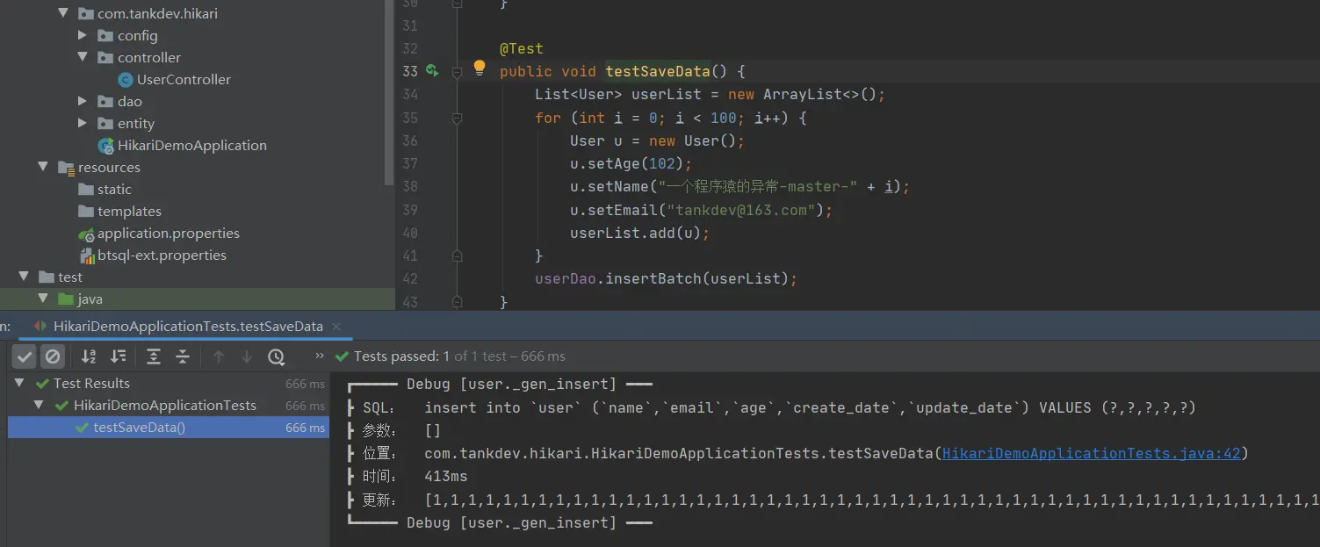
Task: Click the green passed checkmark beside testSaveData()
Action: 83,428
